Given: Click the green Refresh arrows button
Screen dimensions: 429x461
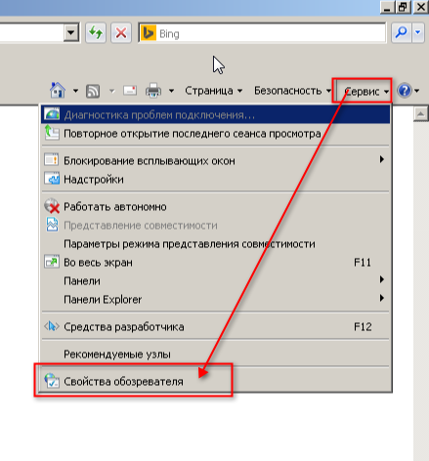Looking at the screenshot, I should click(96, 32).
